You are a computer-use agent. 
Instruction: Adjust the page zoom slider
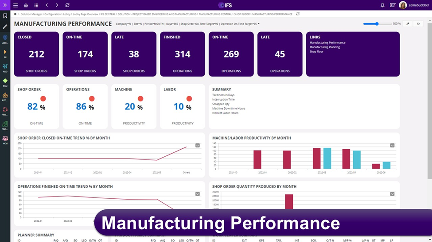377,24
